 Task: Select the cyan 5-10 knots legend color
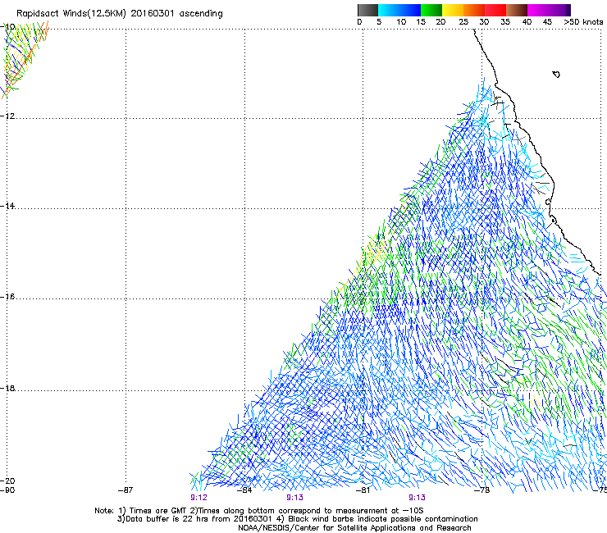pyautogui.click(x=389, y=10)
